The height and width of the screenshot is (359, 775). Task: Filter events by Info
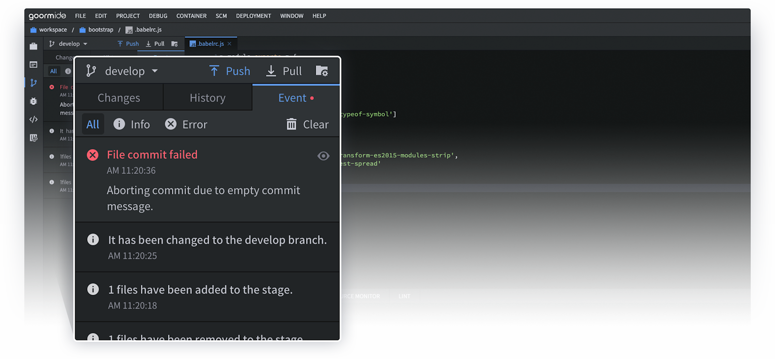point(132,124)
